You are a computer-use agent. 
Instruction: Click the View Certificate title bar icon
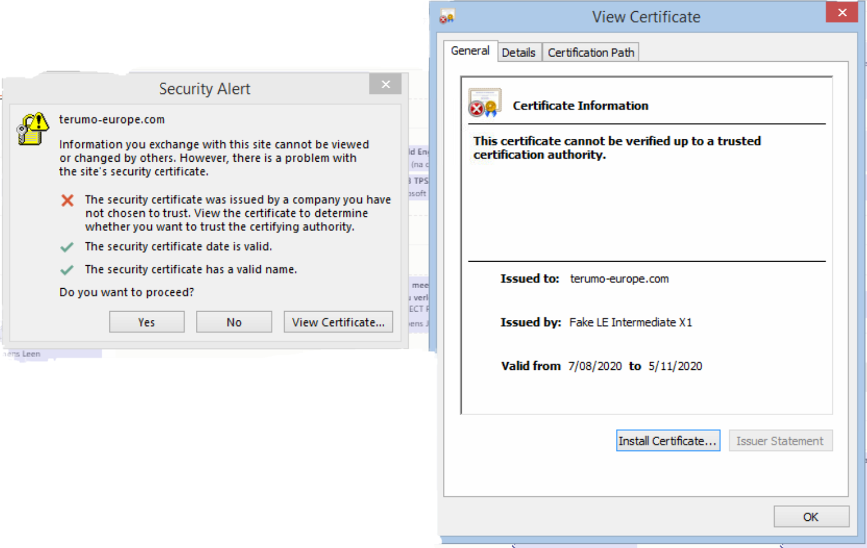click(x=447, y=16)
